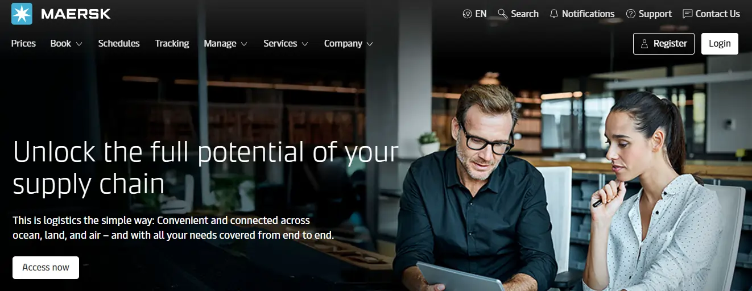Click the Maersk star logo icon
Image resolution: width=752 pixels, height=291 pixels.
click(22, 14)
